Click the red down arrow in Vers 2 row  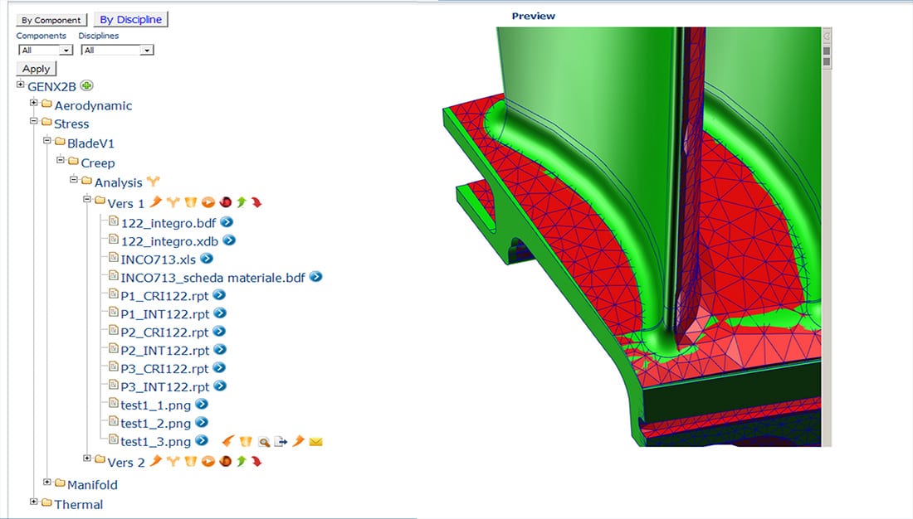(x=256, y=462)
